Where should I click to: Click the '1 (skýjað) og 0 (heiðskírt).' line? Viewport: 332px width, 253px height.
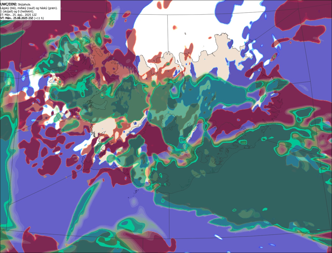point(17,11)
